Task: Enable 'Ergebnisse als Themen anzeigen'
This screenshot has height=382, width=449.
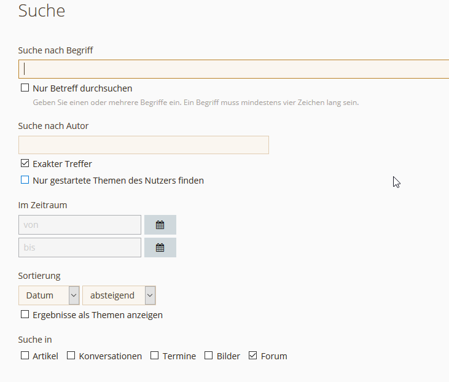Action: click(x=25, y=314)
